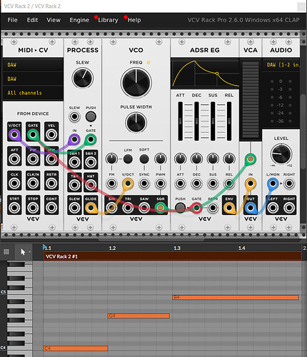Image resolution: width=307 pixels, height=357 pixels.
Task: Click the PUSH button on PROCESS module
Action: 91,116
